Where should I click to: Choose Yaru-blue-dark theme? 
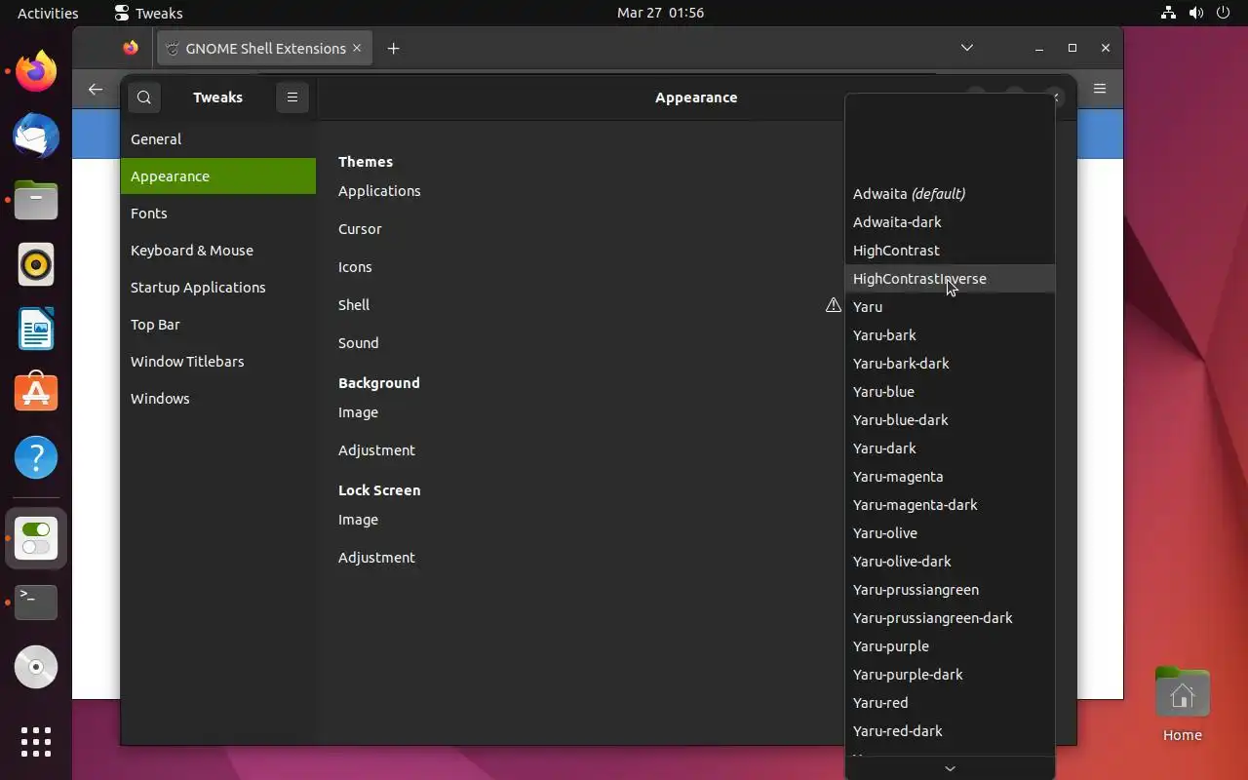[x=950, y=420]
